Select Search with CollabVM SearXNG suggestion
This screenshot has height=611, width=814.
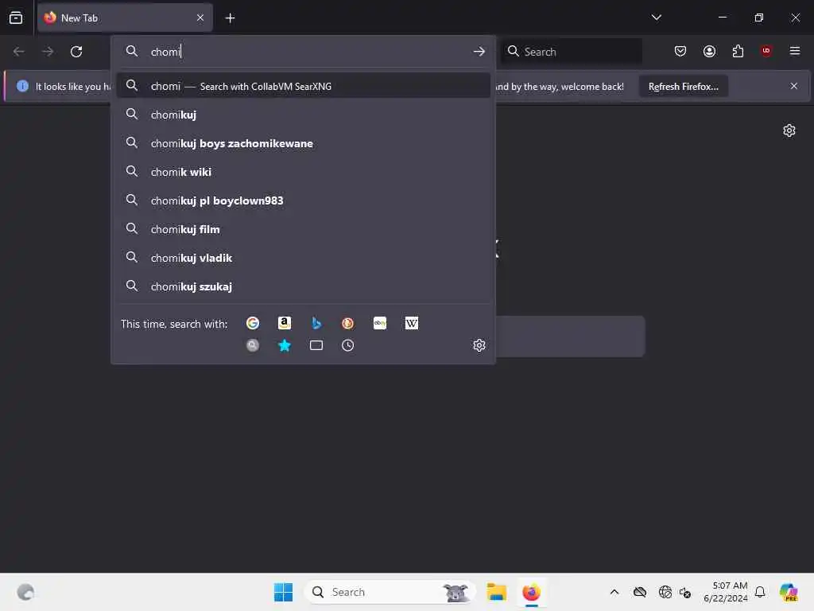303,86
